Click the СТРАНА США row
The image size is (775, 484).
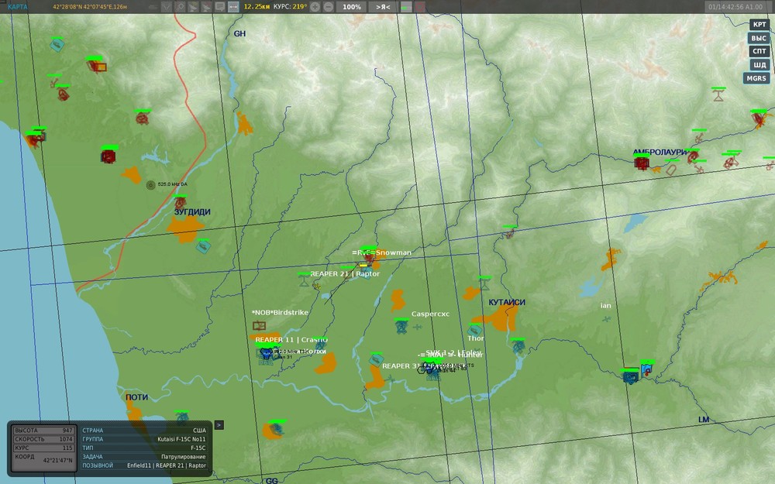tap(144, 430)
